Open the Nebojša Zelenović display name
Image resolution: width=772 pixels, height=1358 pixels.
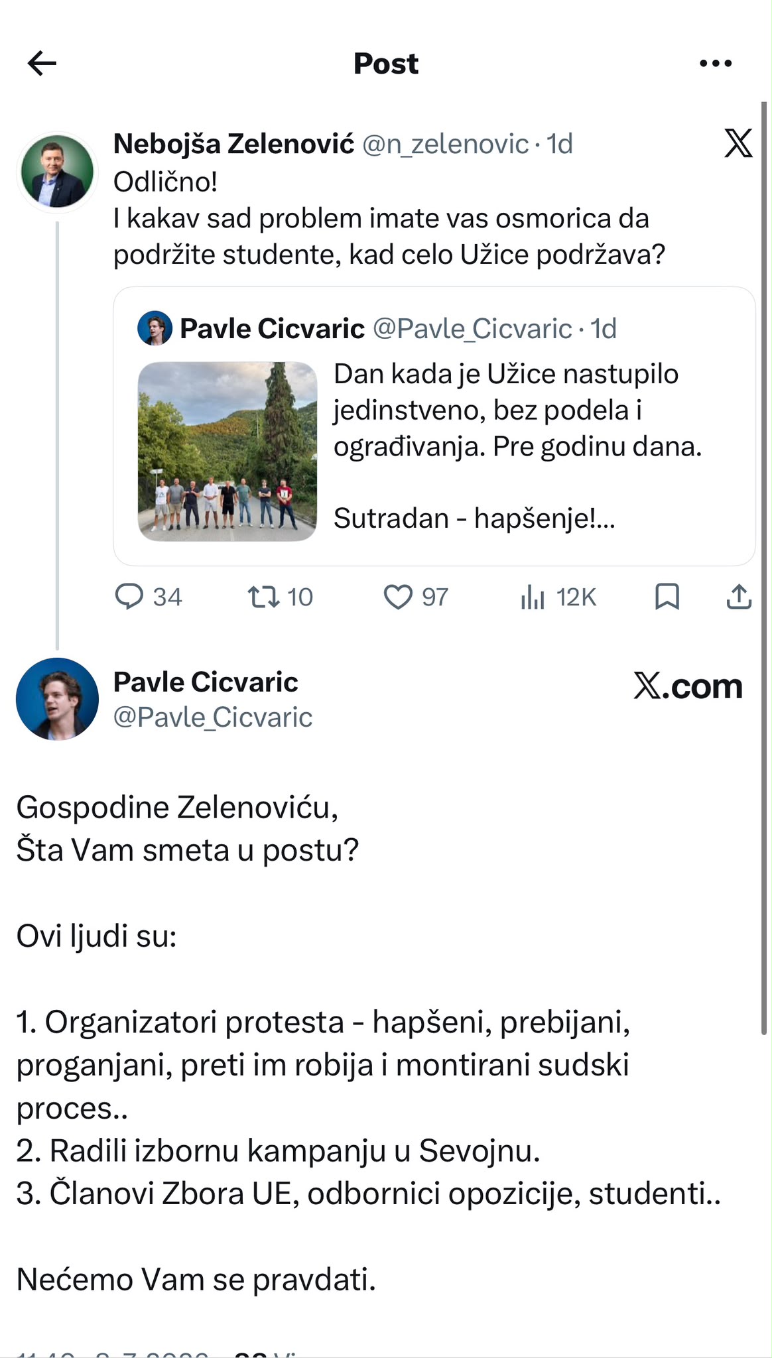234,143
